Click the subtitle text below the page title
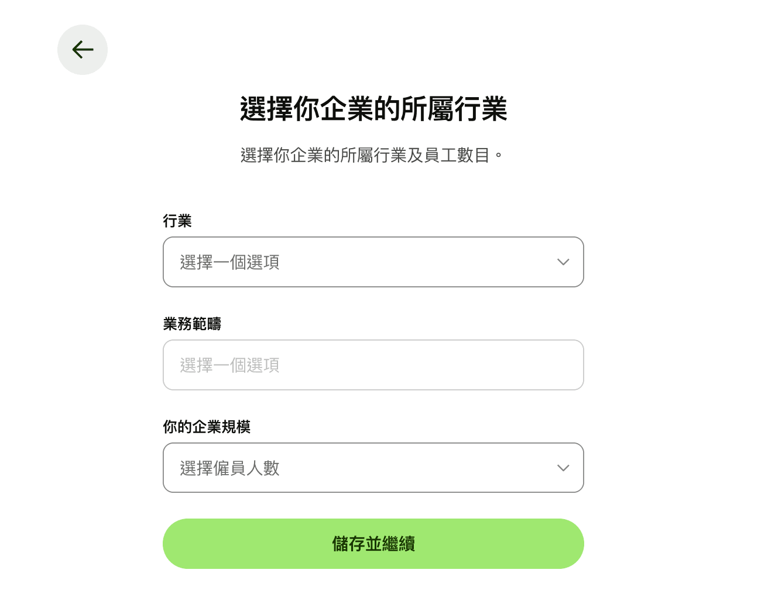 tap(373, 155)
